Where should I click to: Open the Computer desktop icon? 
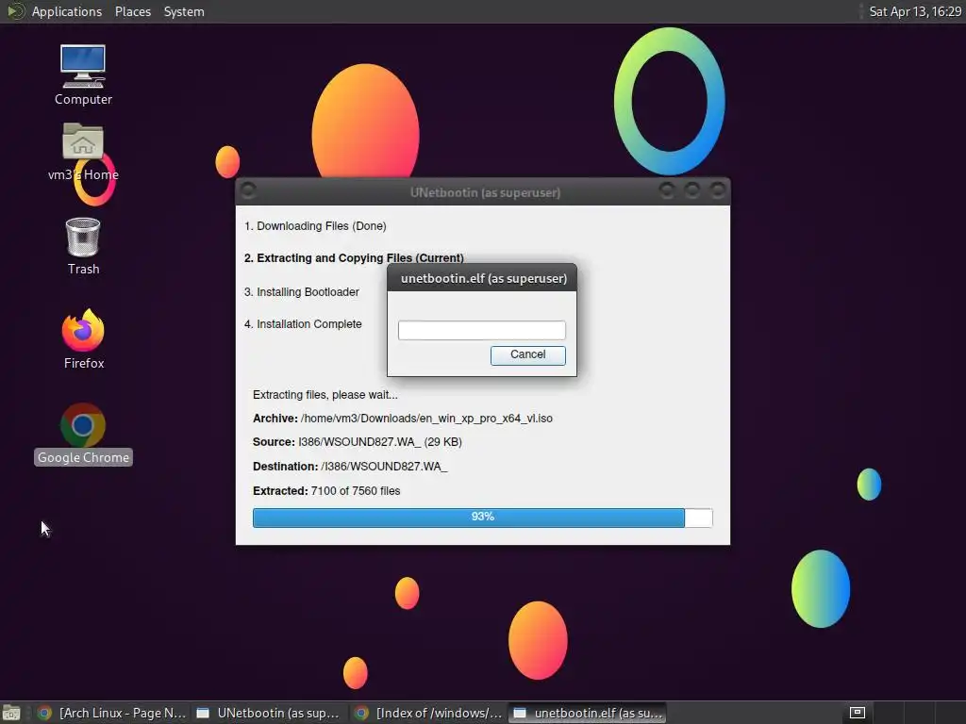(83, 74)
